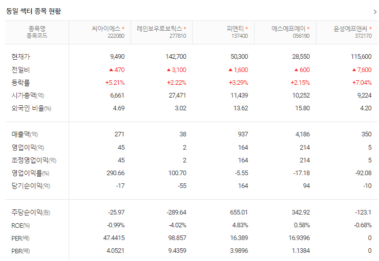Viewport: 379px width, 261px height.
Task: Click ROE value 4.83%
Action: click(x=240, y=225)
